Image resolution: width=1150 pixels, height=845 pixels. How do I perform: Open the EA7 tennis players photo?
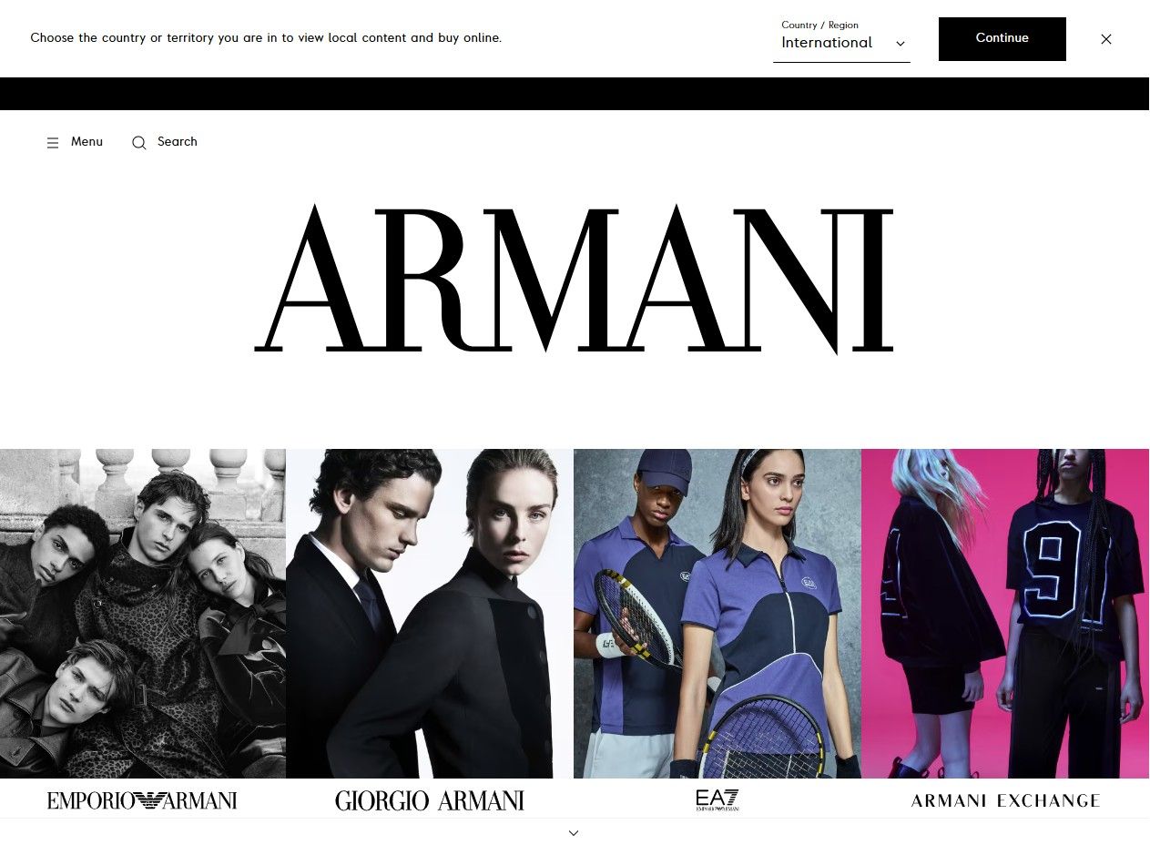pos(717,614)
